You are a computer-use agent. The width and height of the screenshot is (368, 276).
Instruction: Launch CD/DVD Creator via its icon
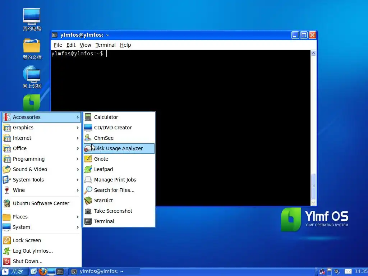click(x=88, y=128)
